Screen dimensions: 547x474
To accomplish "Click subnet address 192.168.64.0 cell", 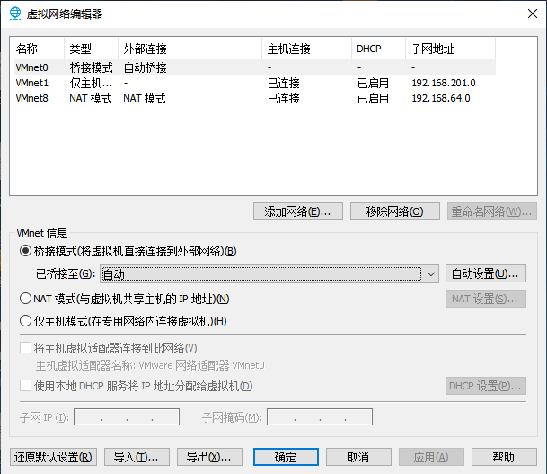I will (x=441, y=98).
